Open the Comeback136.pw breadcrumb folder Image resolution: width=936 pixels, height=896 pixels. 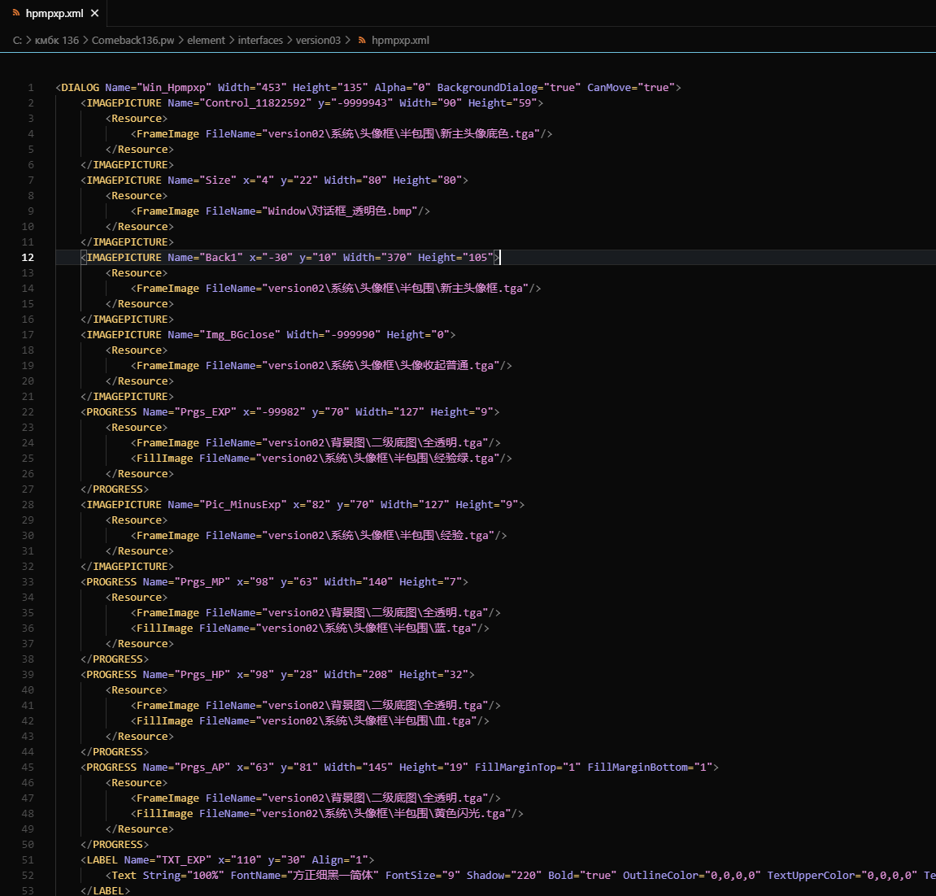[x=133, y=40]
